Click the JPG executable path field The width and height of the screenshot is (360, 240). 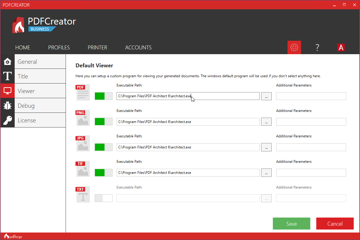188,147
